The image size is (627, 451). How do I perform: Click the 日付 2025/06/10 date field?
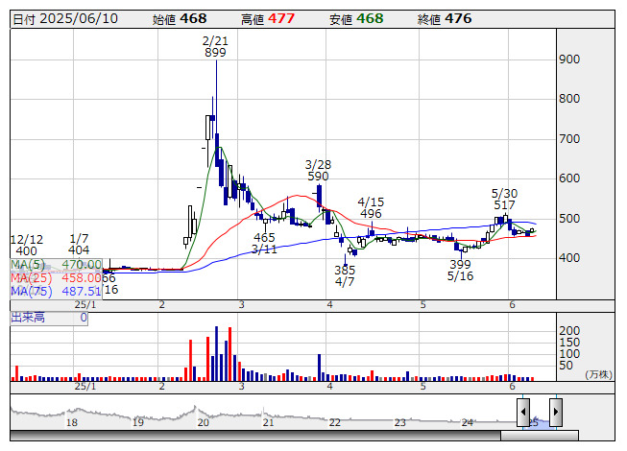point(63,18)
